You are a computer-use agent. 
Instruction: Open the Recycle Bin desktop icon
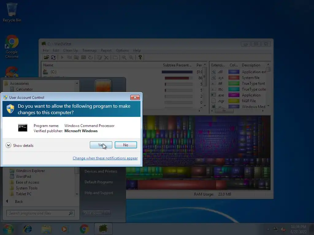point(12,12)
